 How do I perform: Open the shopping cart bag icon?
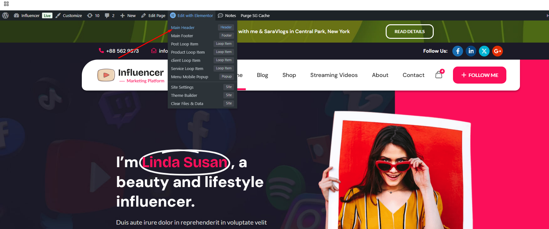click(439, 75)
